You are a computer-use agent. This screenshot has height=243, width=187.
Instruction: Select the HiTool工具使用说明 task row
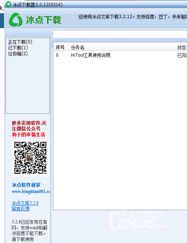pos(120,55)
